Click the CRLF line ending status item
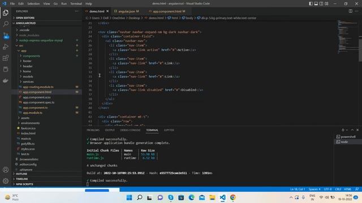Screen dimensions: 362x203 coord(338,189)
